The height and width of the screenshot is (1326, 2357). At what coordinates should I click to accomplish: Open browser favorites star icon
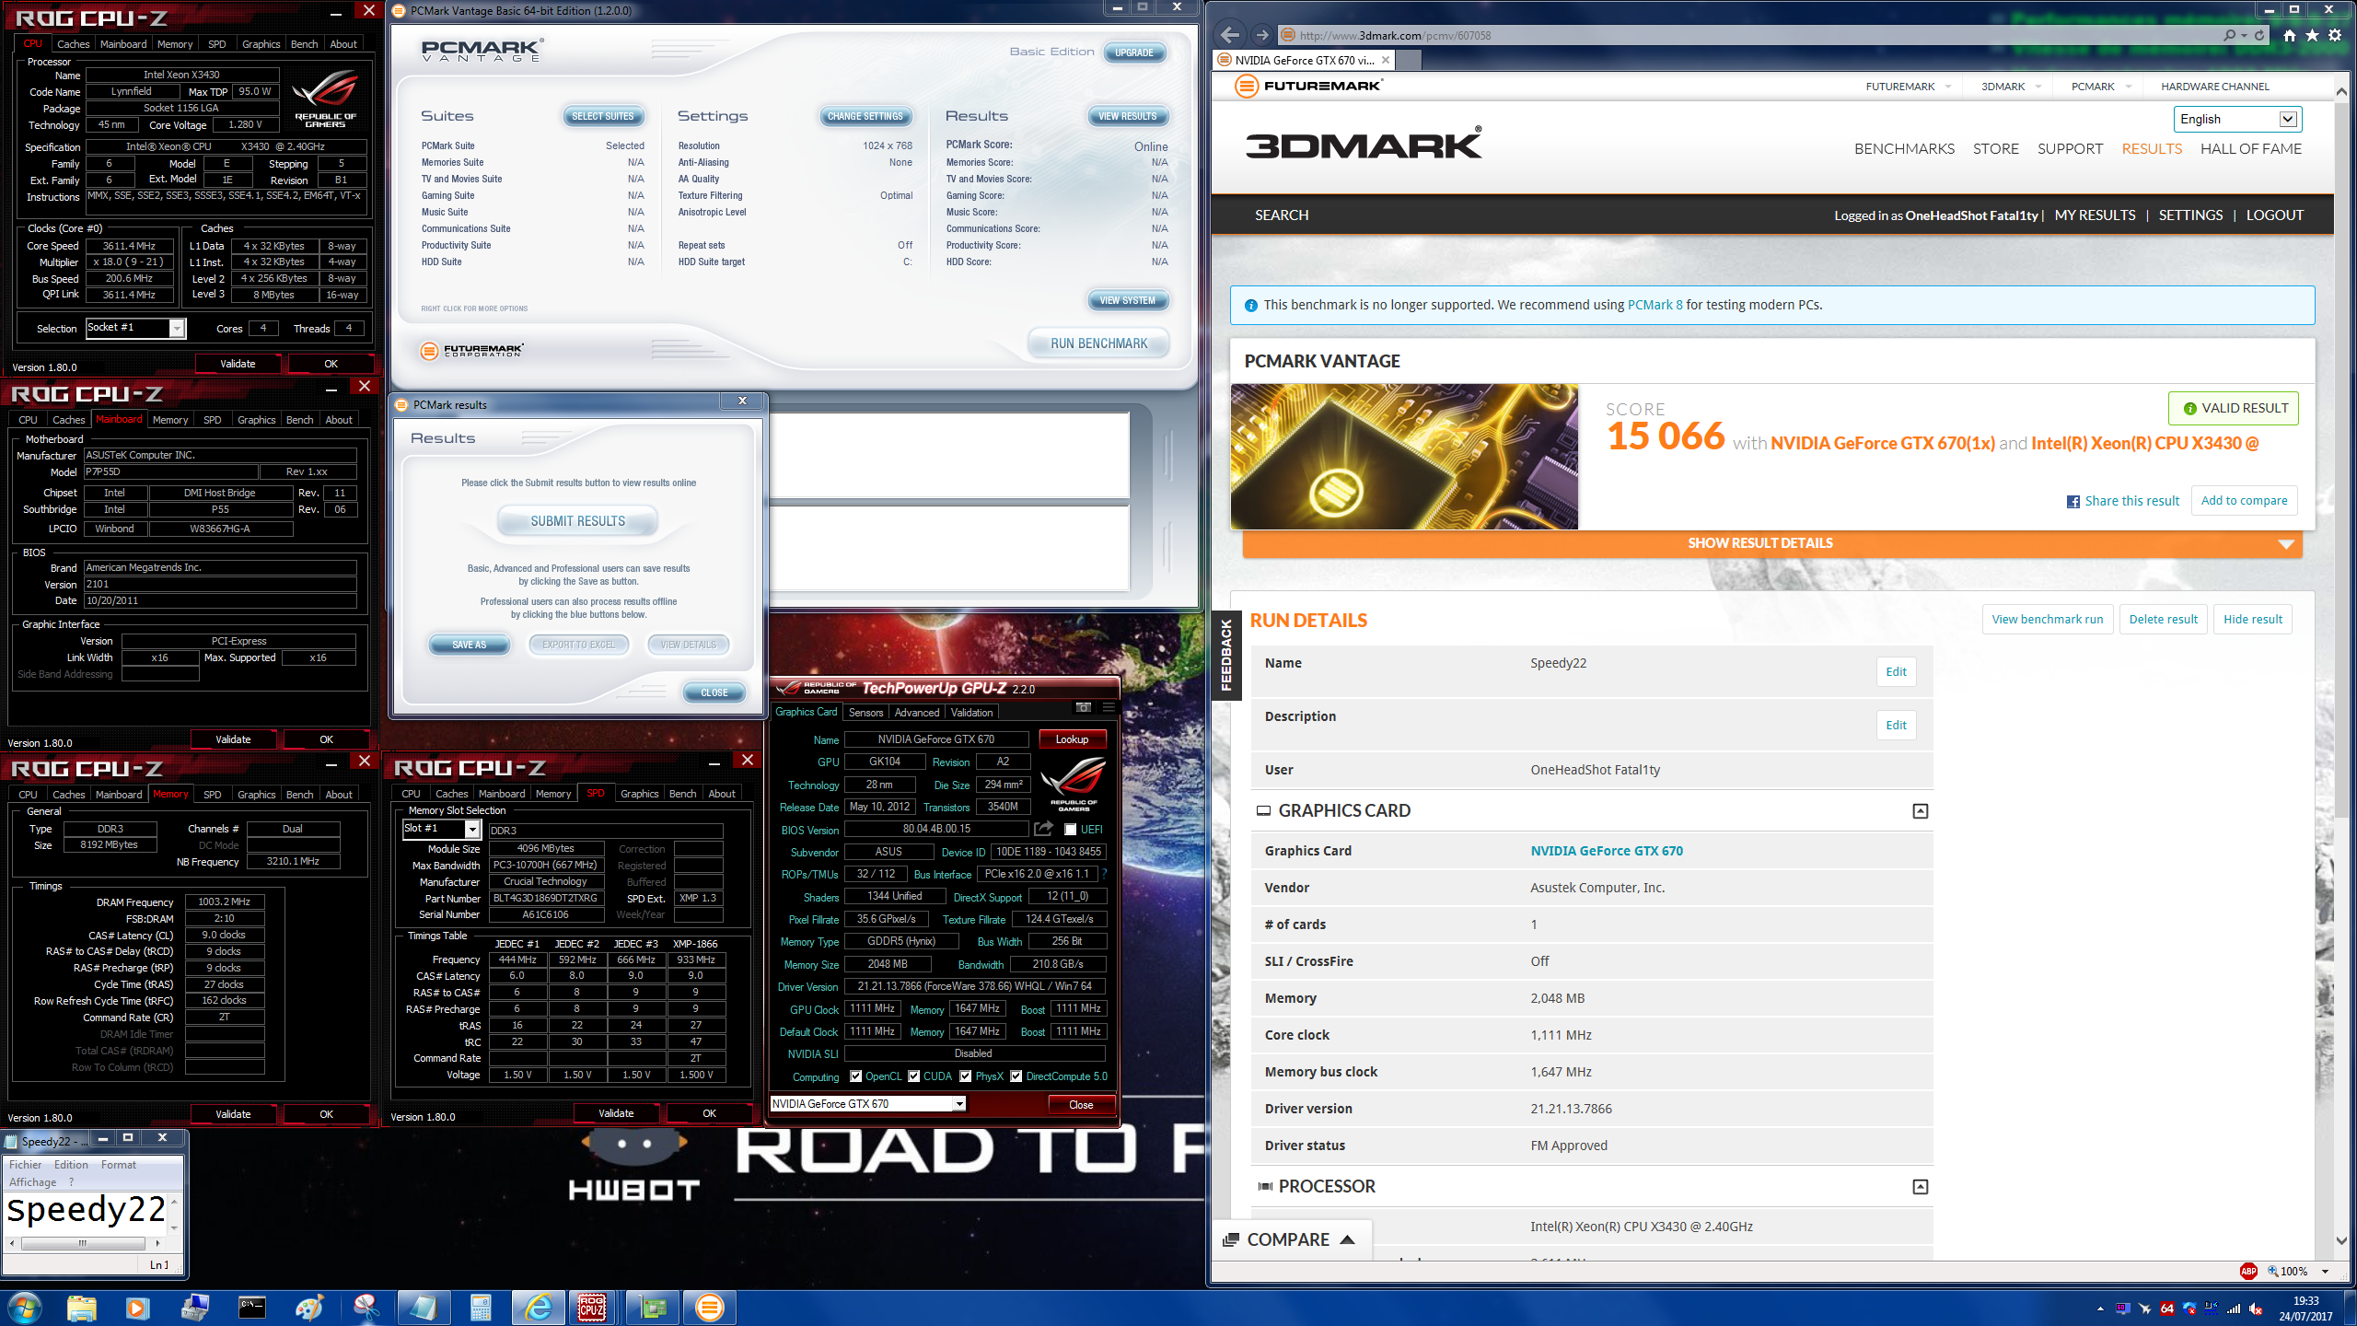pos(2312,35)
